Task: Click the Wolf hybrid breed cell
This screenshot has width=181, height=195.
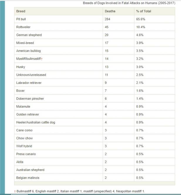Action: pos(24,146)
